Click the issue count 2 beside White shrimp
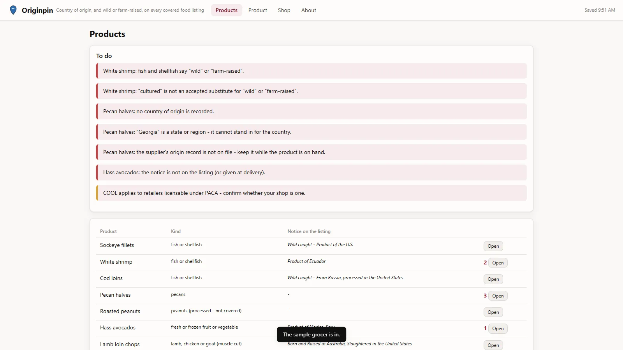 pyautogui.click(x=485, y=262)
